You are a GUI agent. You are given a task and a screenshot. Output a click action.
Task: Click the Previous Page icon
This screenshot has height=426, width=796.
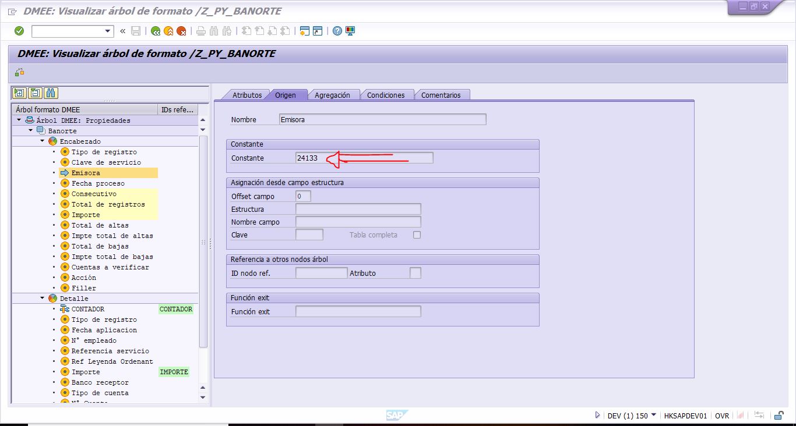click(x=259, y=31)
